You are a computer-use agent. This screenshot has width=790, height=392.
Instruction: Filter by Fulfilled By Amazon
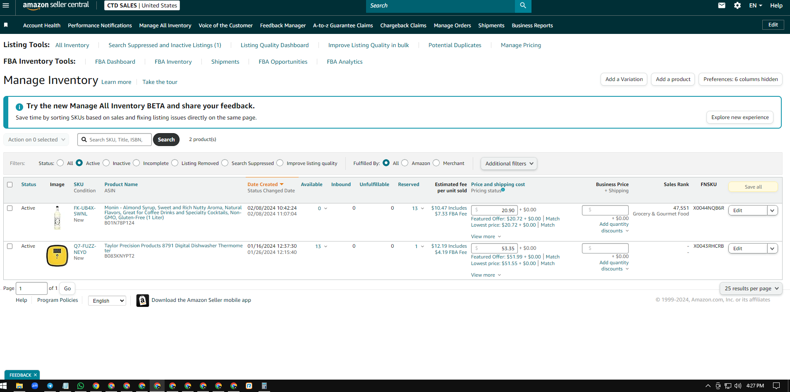(x=405, y=163)
